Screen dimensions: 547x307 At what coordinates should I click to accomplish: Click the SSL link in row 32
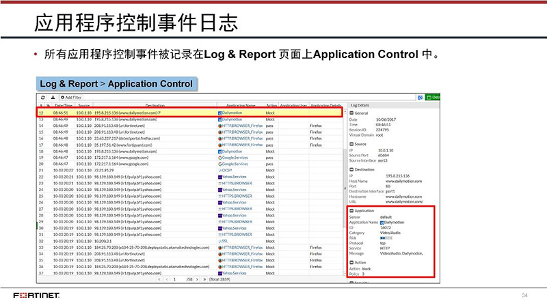(x=226, y=241)
